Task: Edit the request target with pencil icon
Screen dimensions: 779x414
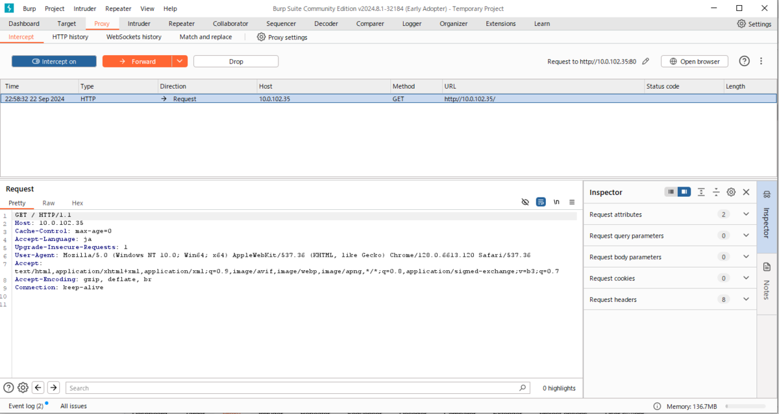Action: (x=645, y=62)
